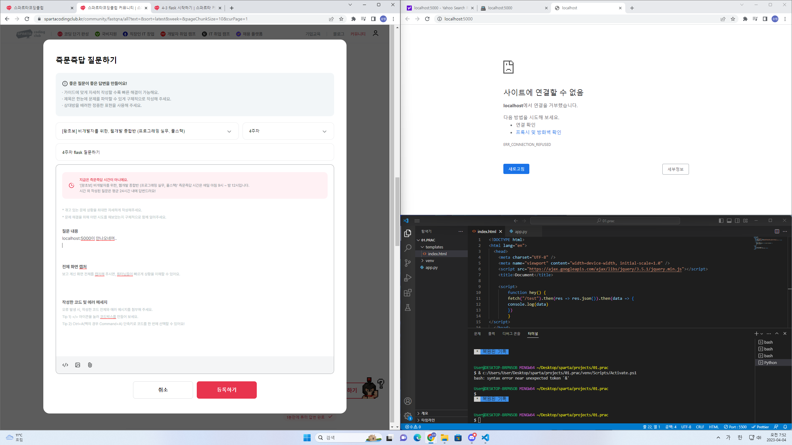Open File Explorer from taskbar
Screen dimensions: 792x445
tap(445, 438)
